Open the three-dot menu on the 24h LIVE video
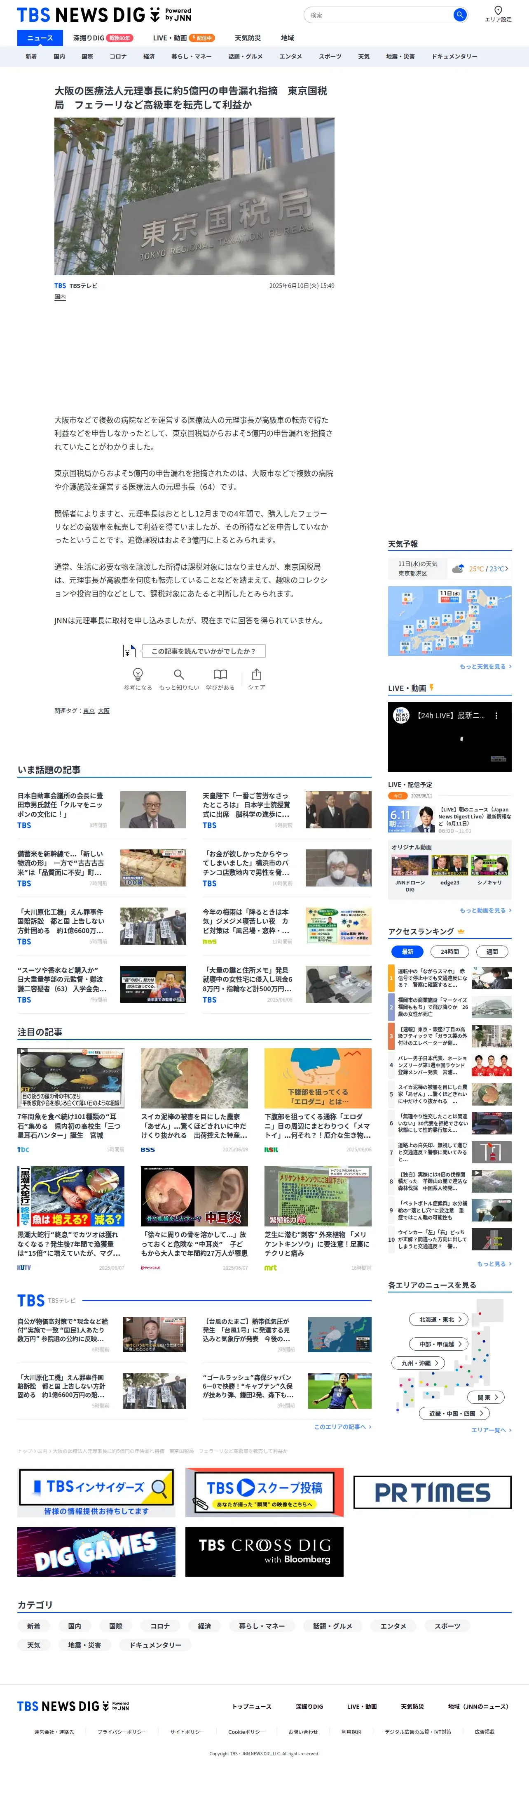This screenshot has width=529, height=1811. tap(496, 716)
